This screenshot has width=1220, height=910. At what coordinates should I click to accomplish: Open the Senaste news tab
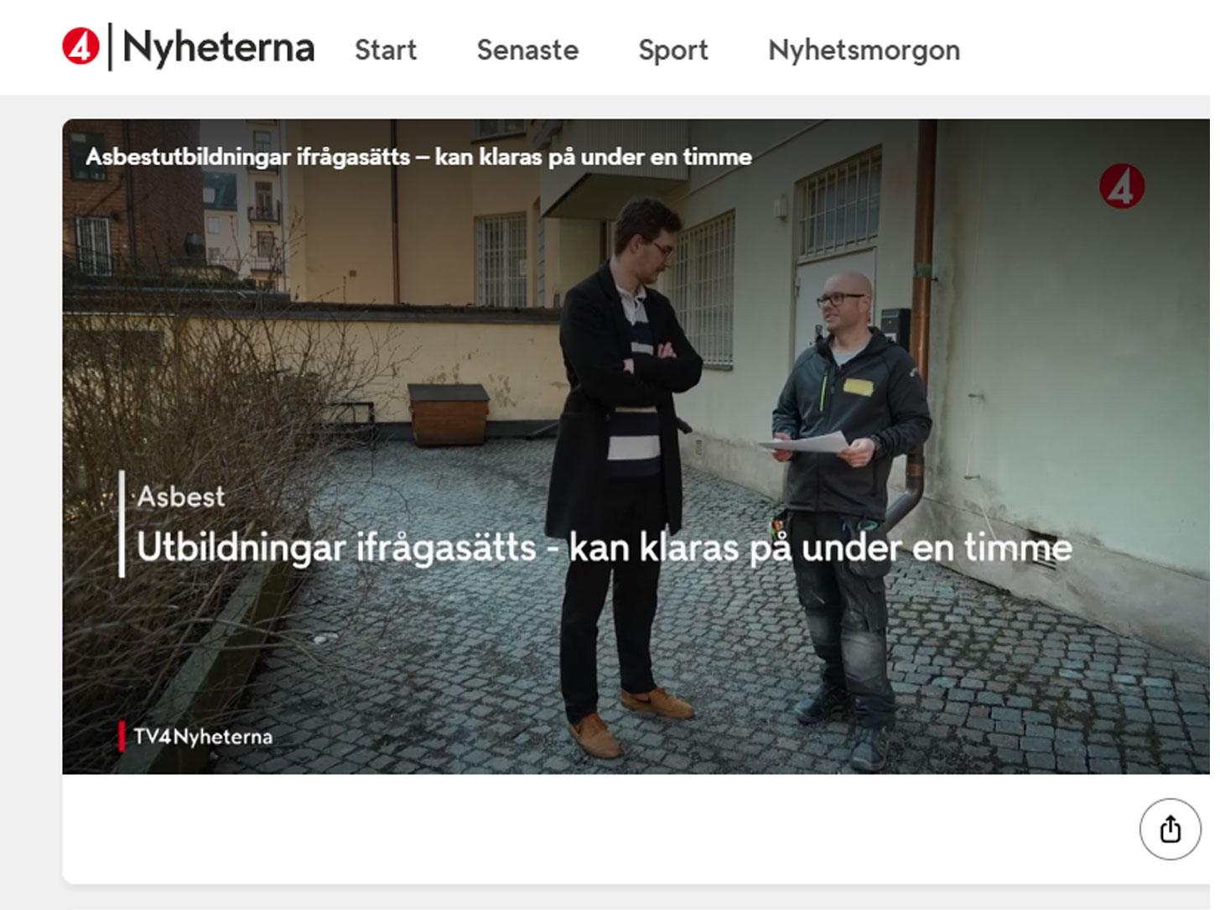[x=527, y=50]
